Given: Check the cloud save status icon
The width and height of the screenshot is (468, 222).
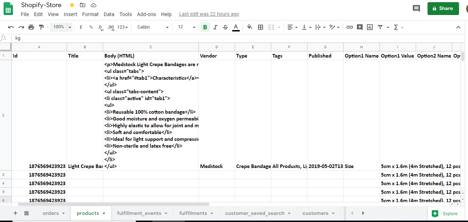Looking at the screenshot, I should point(93,5).
